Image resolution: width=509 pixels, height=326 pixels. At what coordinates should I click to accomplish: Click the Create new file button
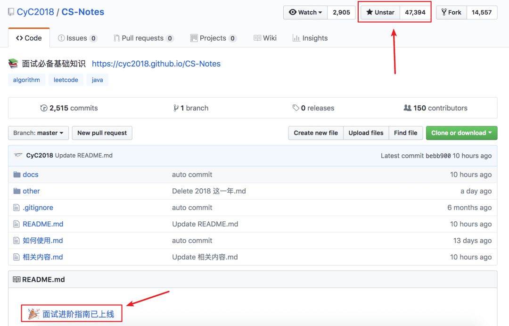(316, 133)
